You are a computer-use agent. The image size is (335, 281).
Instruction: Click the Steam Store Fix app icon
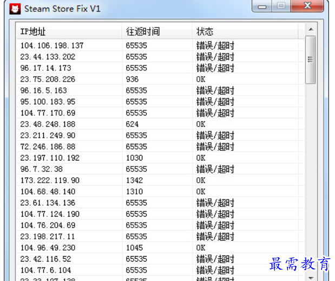(x=15, y=9)
